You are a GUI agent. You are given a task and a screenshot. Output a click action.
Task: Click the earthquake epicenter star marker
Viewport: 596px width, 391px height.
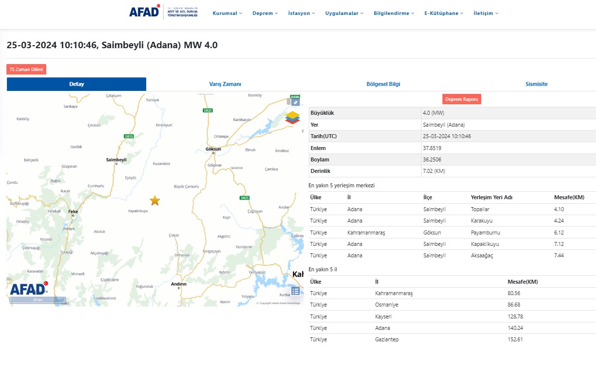click(x=155, y=200)
